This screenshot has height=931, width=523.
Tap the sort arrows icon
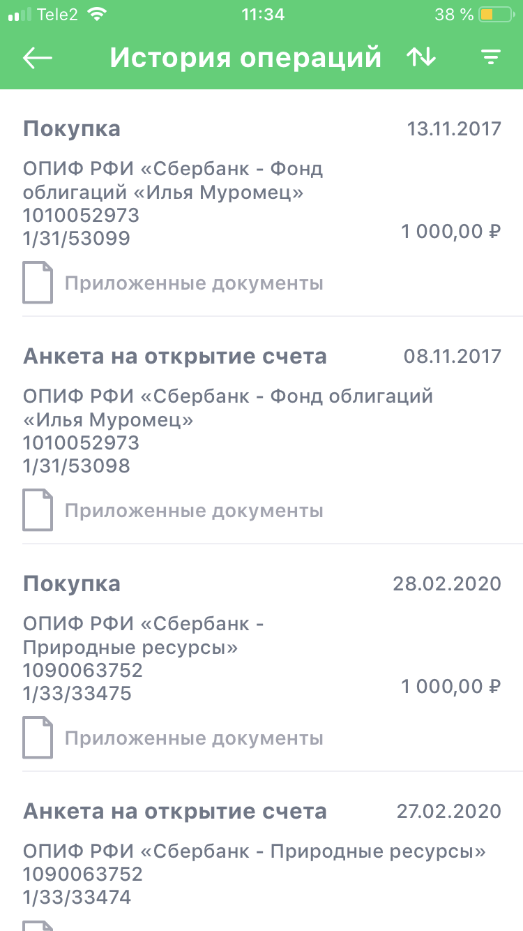tap(421, 58)
